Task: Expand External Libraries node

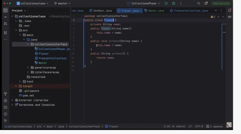Action: point(12,100)
